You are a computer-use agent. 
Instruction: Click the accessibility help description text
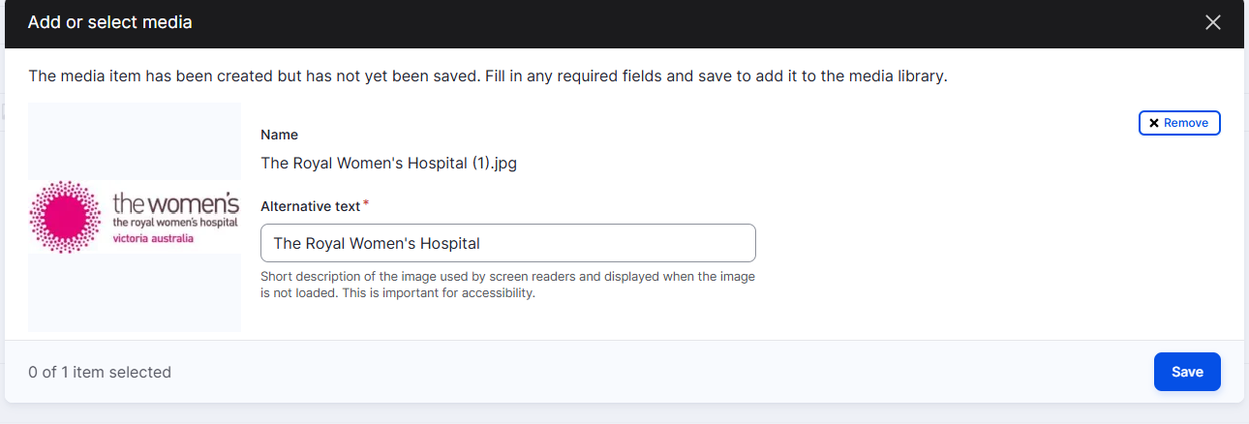(508, 285)
